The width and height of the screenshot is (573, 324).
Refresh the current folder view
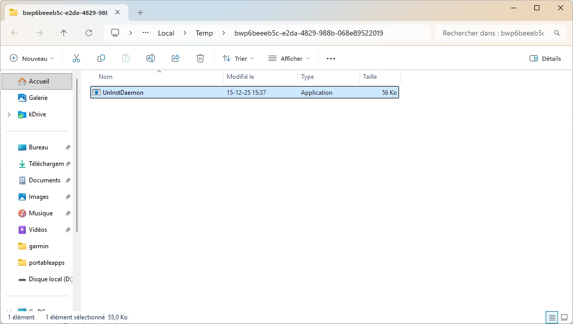click(x=89, y=33)
